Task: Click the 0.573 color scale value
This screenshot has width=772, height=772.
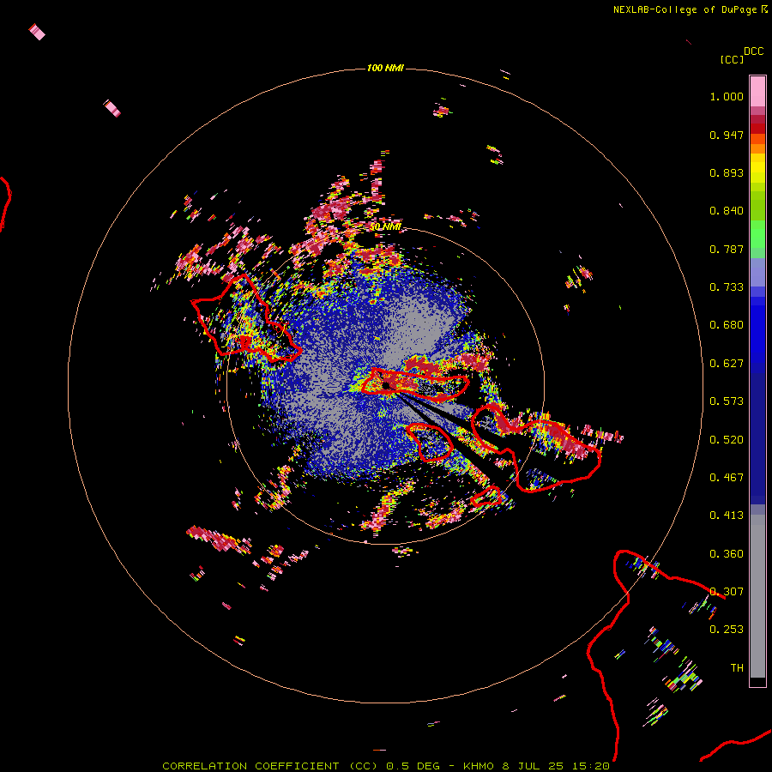Action: 727,401
